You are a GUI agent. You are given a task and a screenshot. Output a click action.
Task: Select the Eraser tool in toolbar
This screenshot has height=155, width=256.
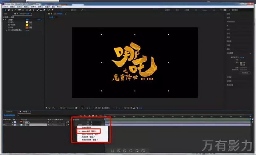coord(45,10)
